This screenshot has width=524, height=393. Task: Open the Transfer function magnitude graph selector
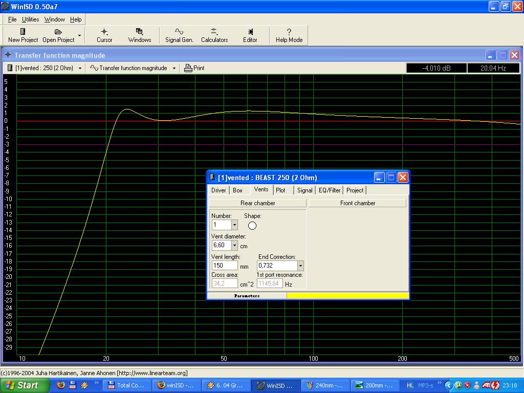pos(133,68)
